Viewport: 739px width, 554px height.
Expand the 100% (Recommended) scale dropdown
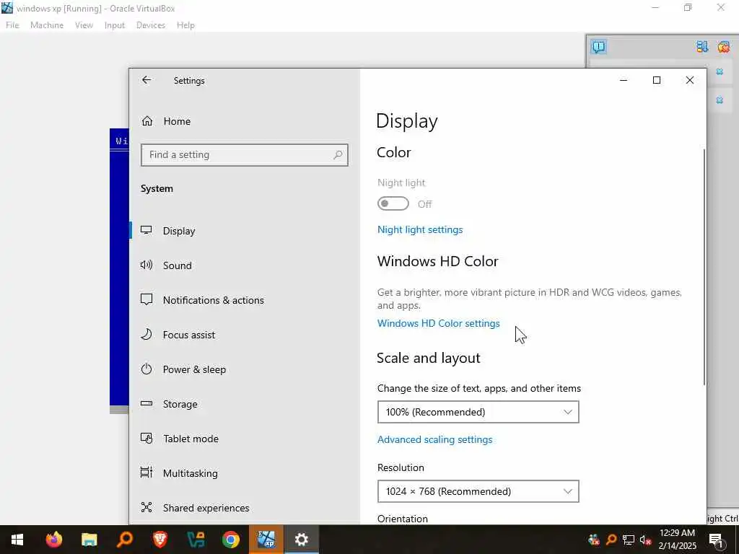[478, 412]
